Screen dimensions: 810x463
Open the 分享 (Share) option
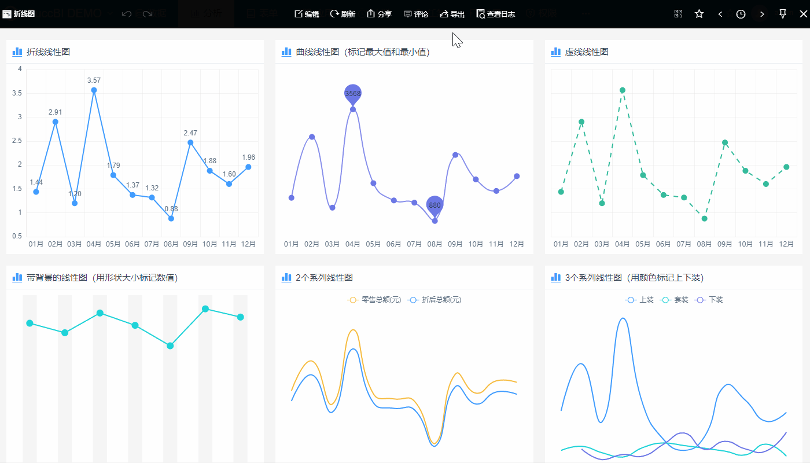[x=379, y=14]
